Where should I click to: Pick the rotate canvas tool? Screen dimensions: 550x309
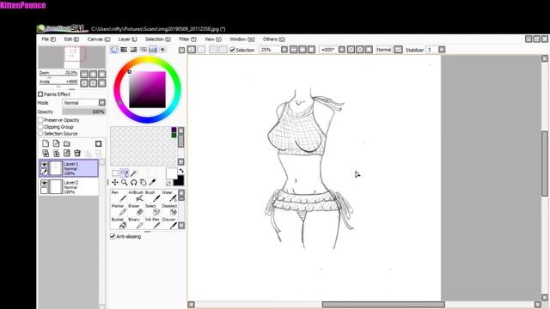(134, 182)
